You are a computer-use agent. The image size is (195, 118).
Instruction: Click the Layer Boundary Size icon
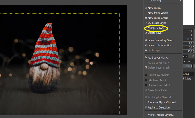[146, 40]
